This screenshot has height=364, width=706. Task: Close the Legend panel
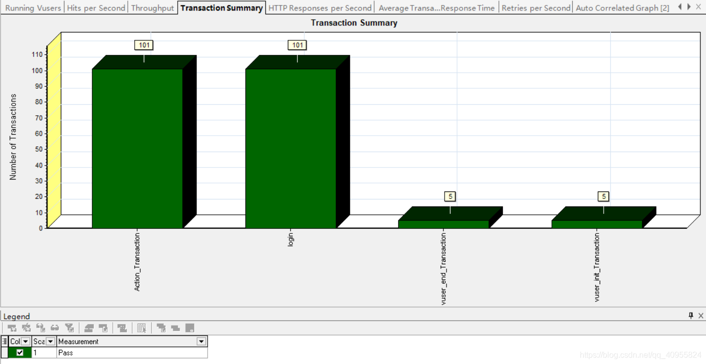[701, 316]
